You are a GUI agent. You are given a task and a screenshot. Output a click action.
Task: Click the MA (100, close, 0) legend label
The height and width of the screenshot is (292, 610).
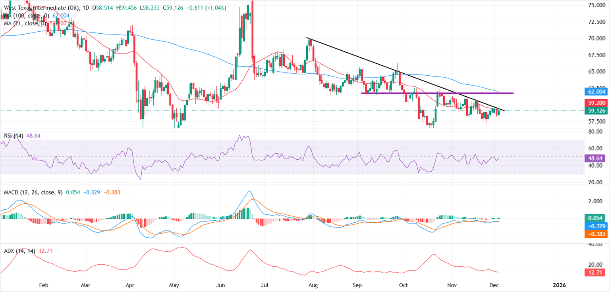(26, 16)
